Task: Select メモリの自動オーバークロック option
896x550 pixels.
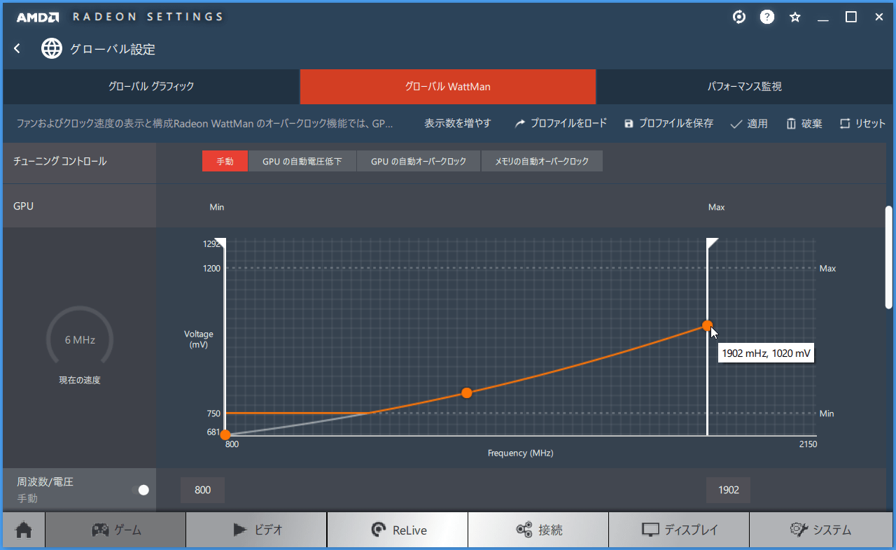Action: point(542,161)
